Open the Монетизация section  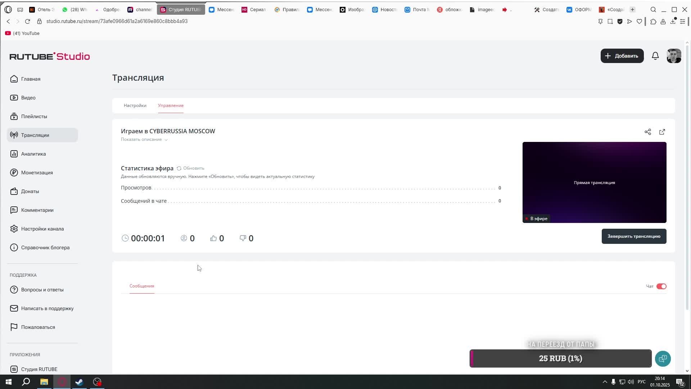(36, 173)
